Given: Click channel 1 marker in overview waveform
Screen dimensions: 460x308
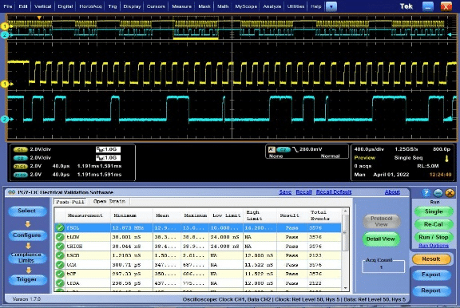Looking at the screenshot, I should point(5,26).
